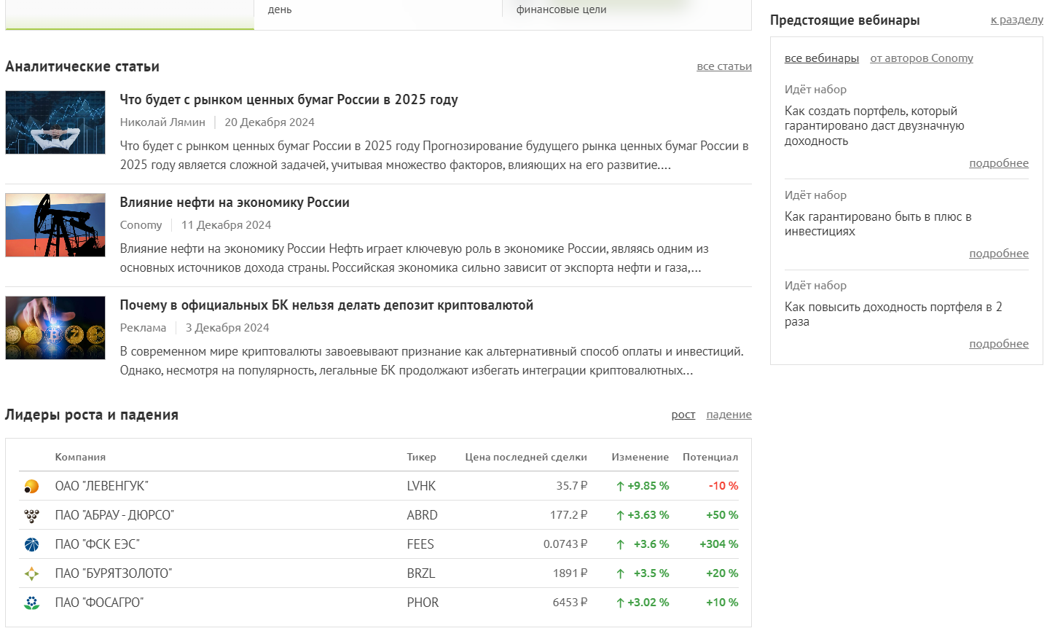The height and width of the screenshot is (639, 1063).
Task: Open 'подробнее' for the guaranteed profit webinar
Action: click(x=998, y=254)
